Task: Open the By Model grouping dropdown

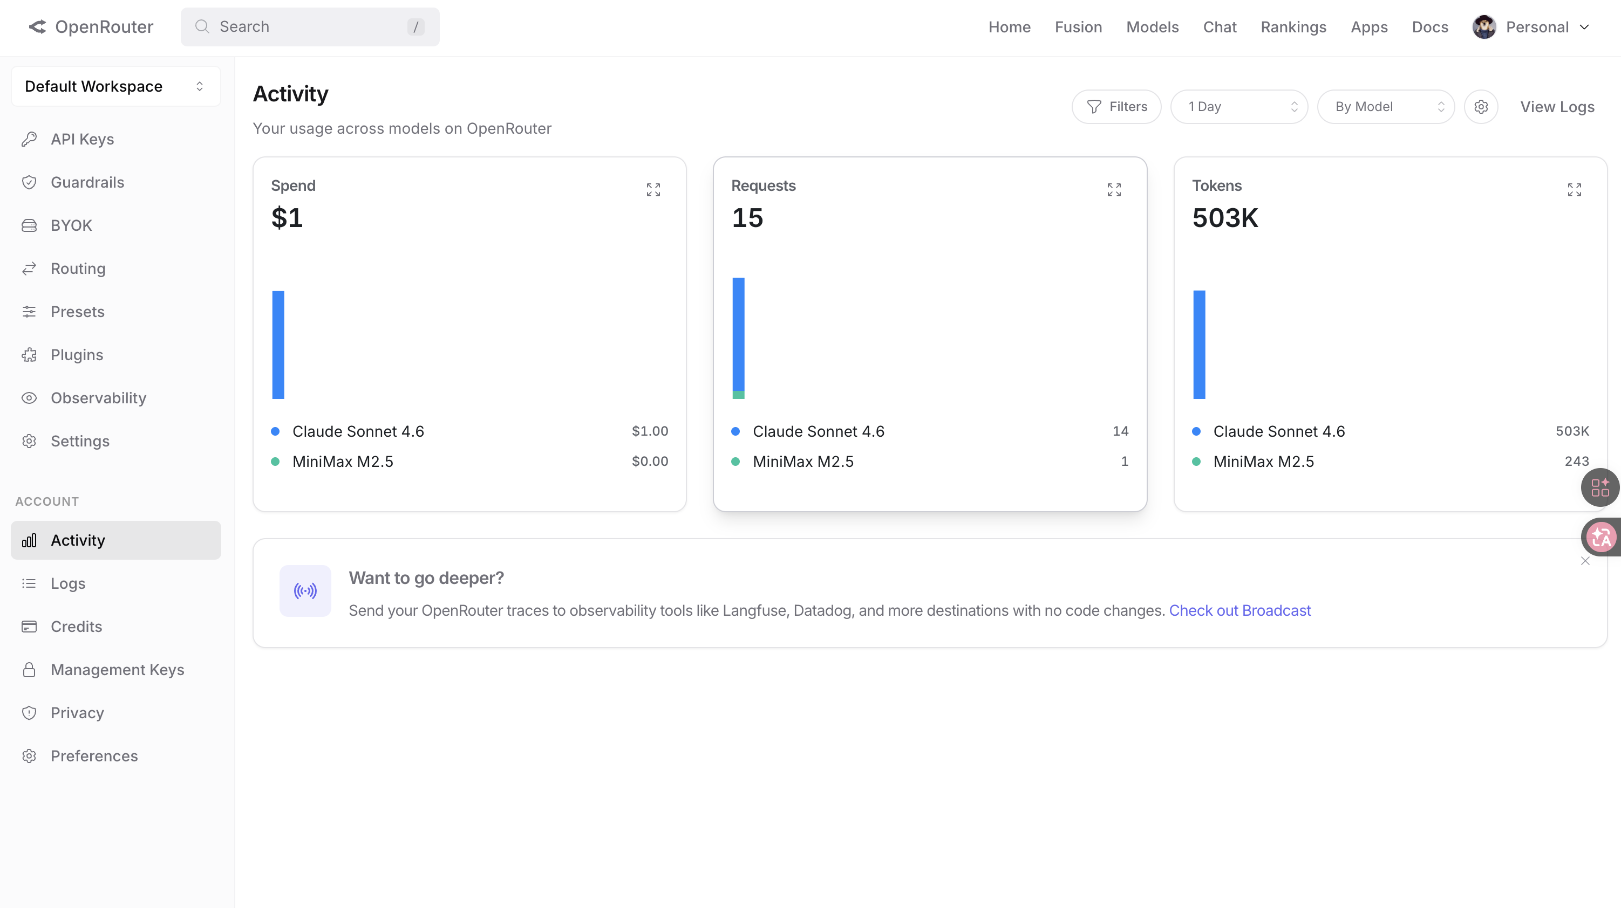Action: (x=1385, y=107)
